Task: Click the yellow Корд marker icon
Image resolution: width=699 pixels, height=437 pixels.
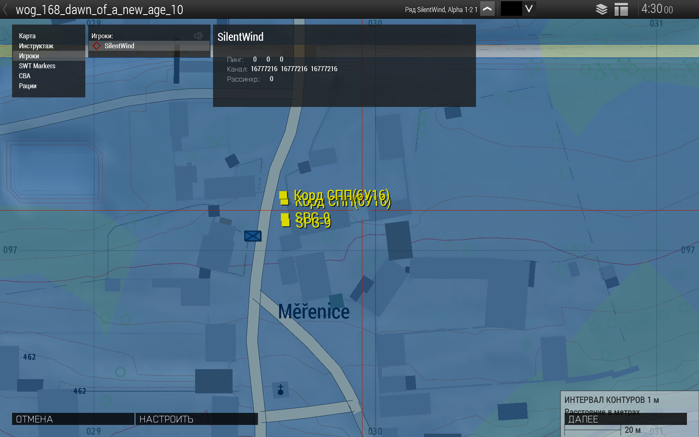Action: pos(284,198)
